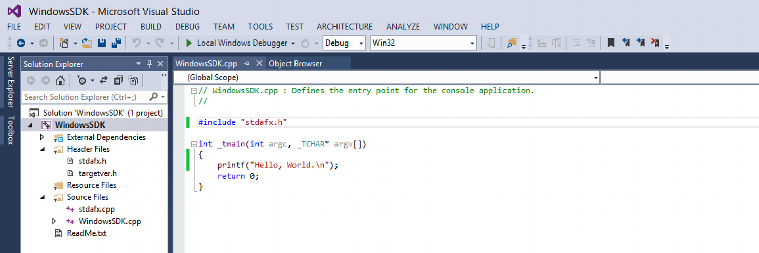Open the DEBUG menu
The width and height of the screenshot is (759, 253).
187,27
